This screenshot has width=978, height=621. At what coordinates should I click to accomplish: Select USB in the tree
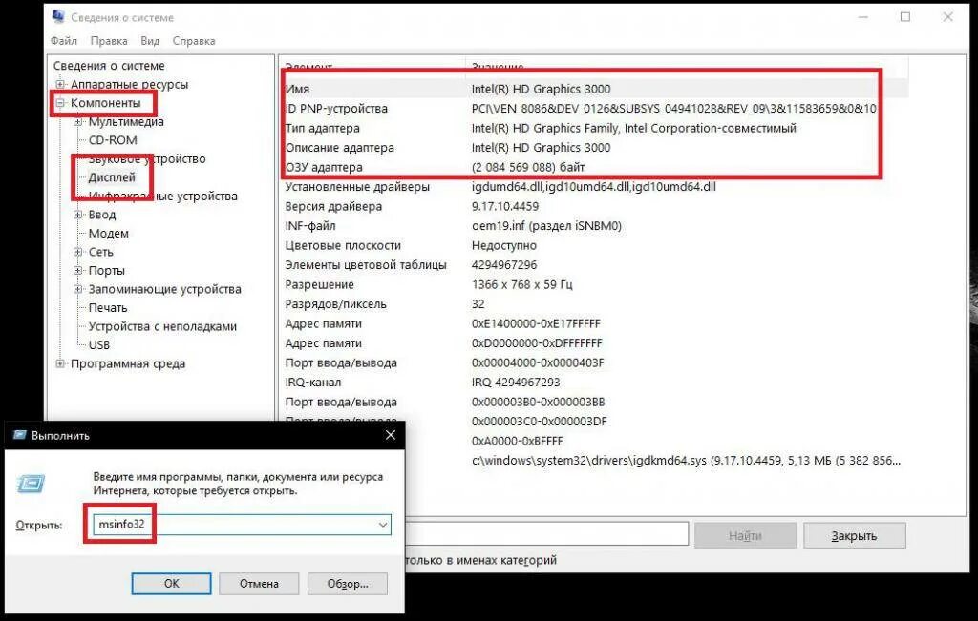99,345
